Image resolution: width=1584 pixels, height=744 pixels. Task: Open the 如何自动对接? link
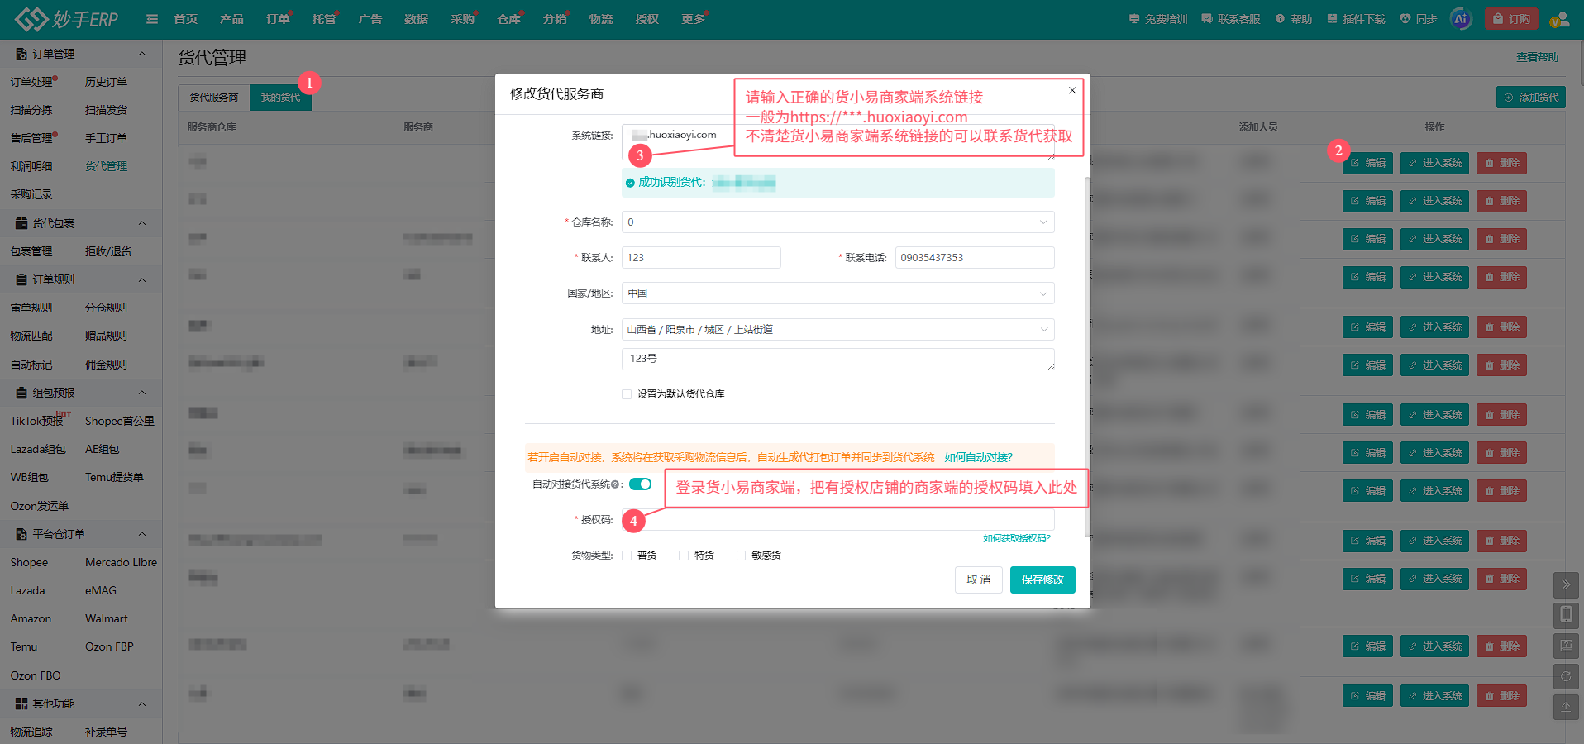pos(978,457)
